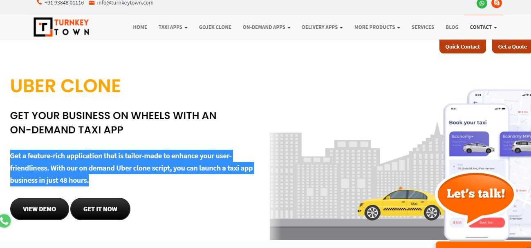Image resolution: width=531 pixels, height=248 pixels.
Task: Expand the DELIVERY APPS dropdown
Action: 322,27
